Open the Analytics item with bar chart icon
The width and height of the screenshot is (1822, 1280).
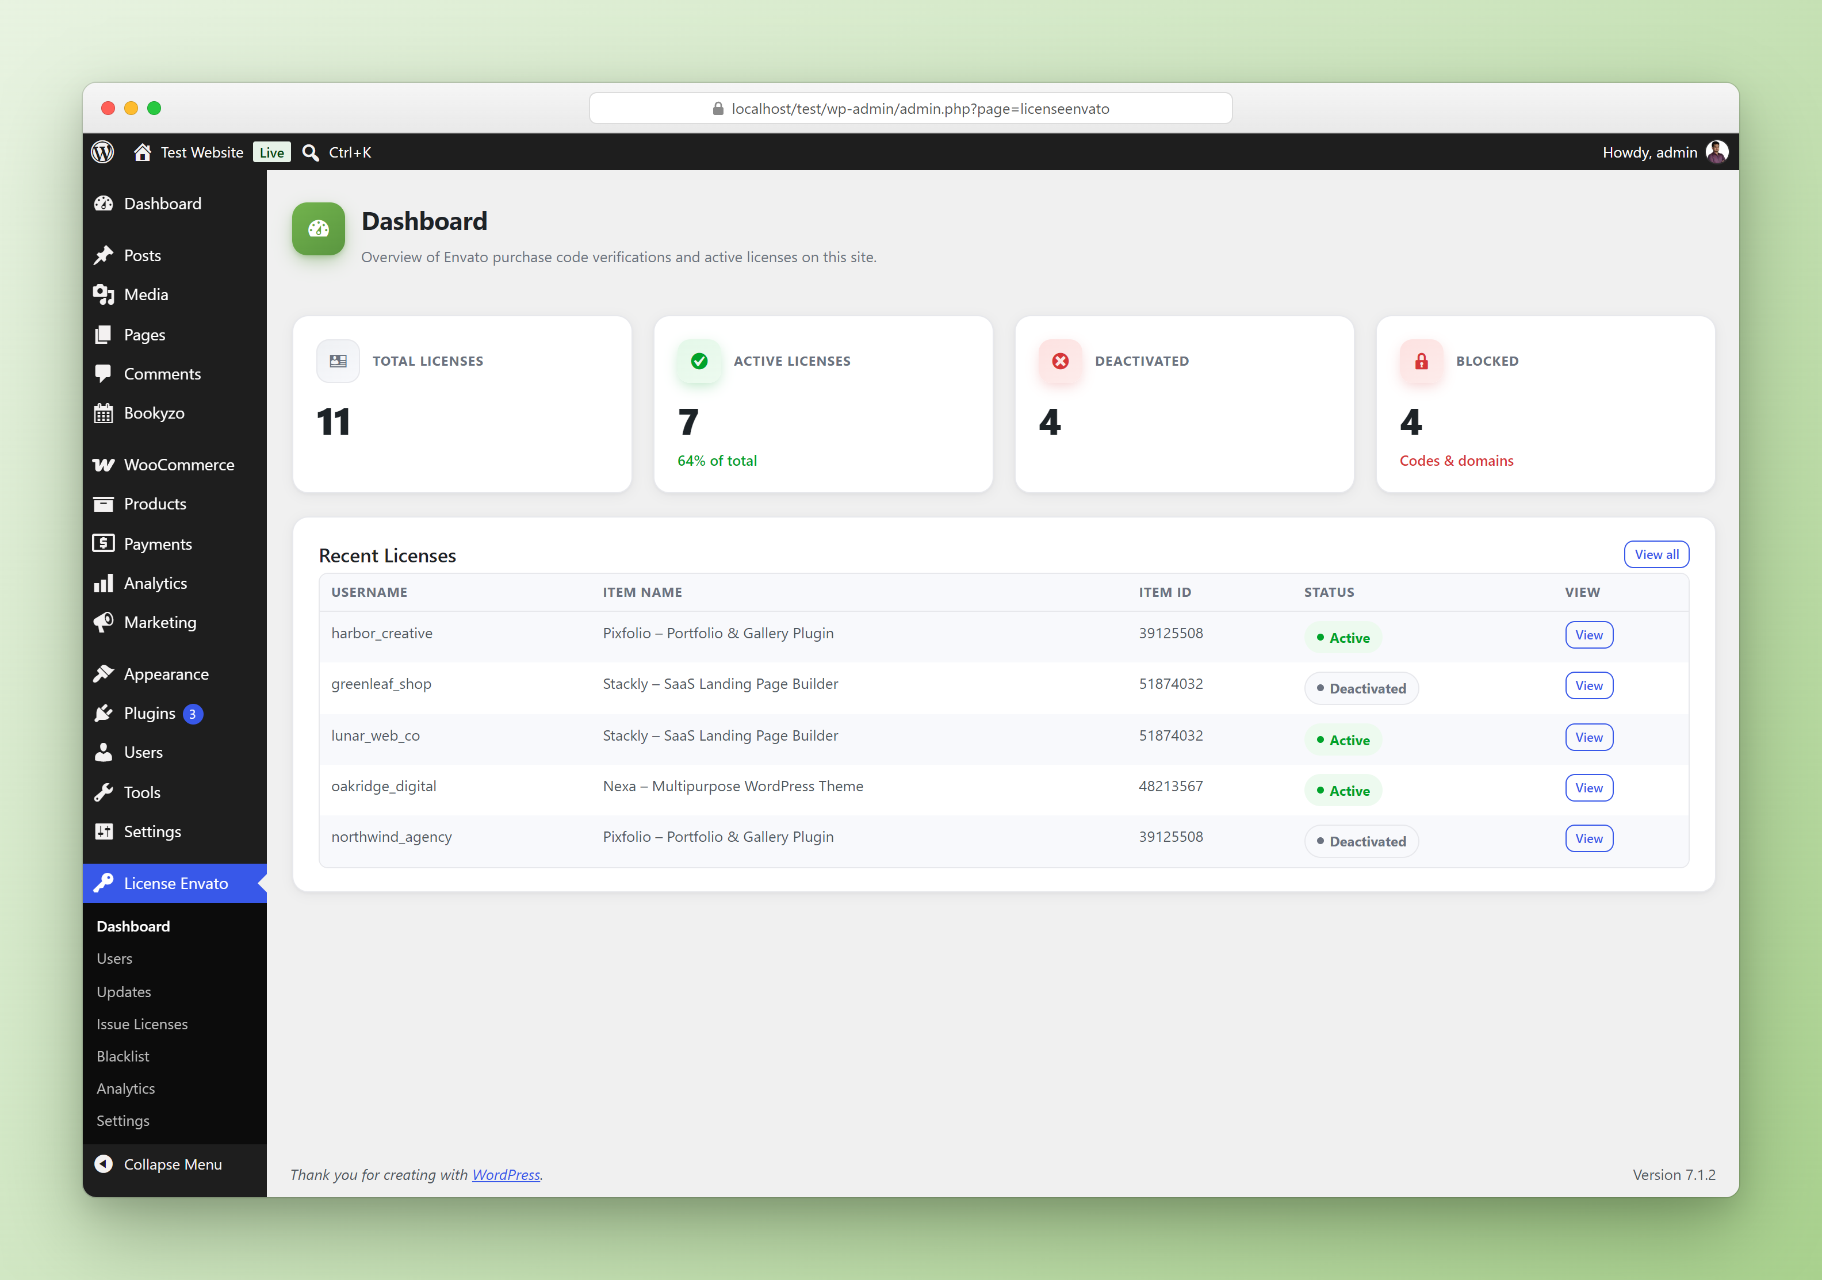(175, 583)
